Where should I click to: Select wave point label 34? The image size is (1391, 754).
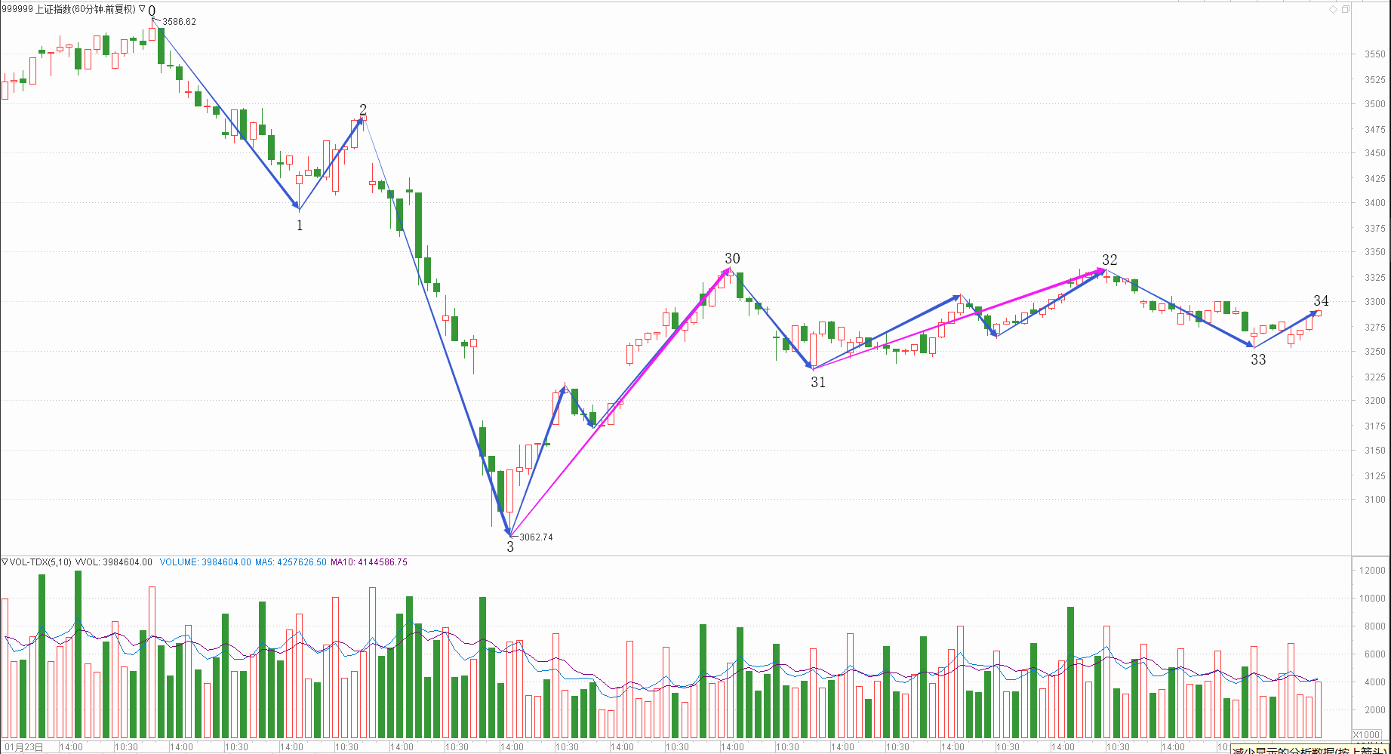click(x=1321, y=301)
